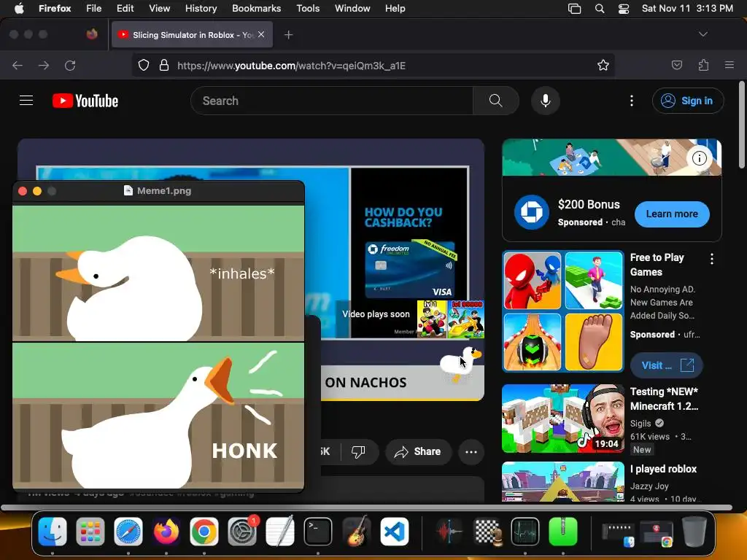This screenshot has height=560, width=747.
Task: Go forward with the Firefox forward arrow
Action: point(43,65)
